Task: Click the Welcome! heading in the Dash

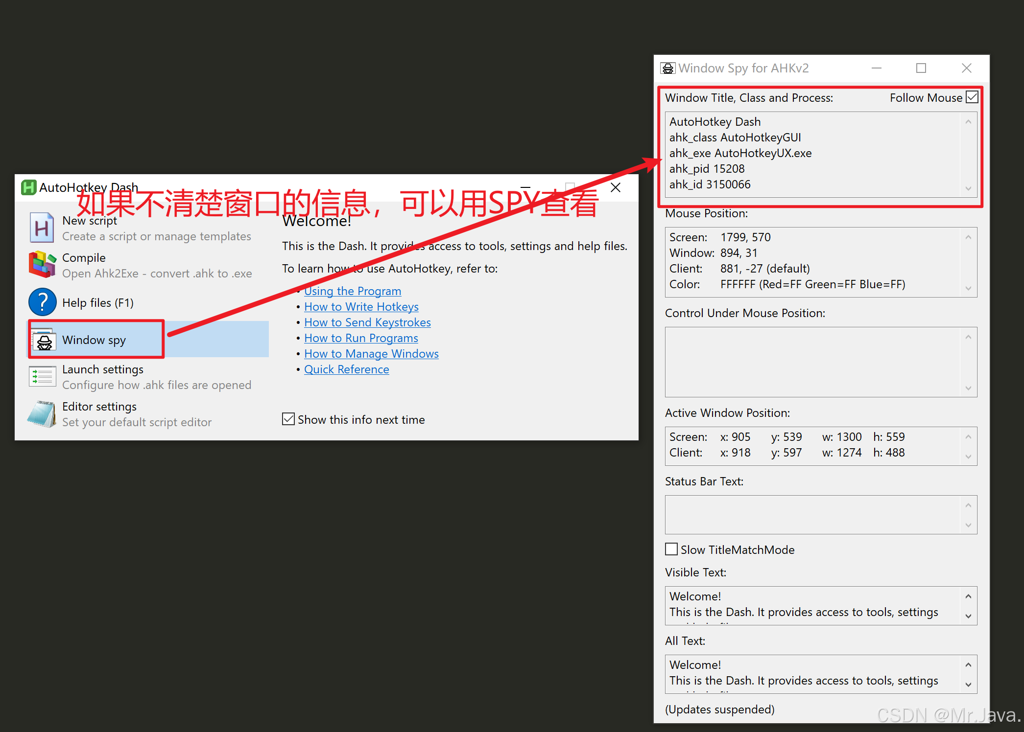Action: pyautogui.click(x=316, y=221)
